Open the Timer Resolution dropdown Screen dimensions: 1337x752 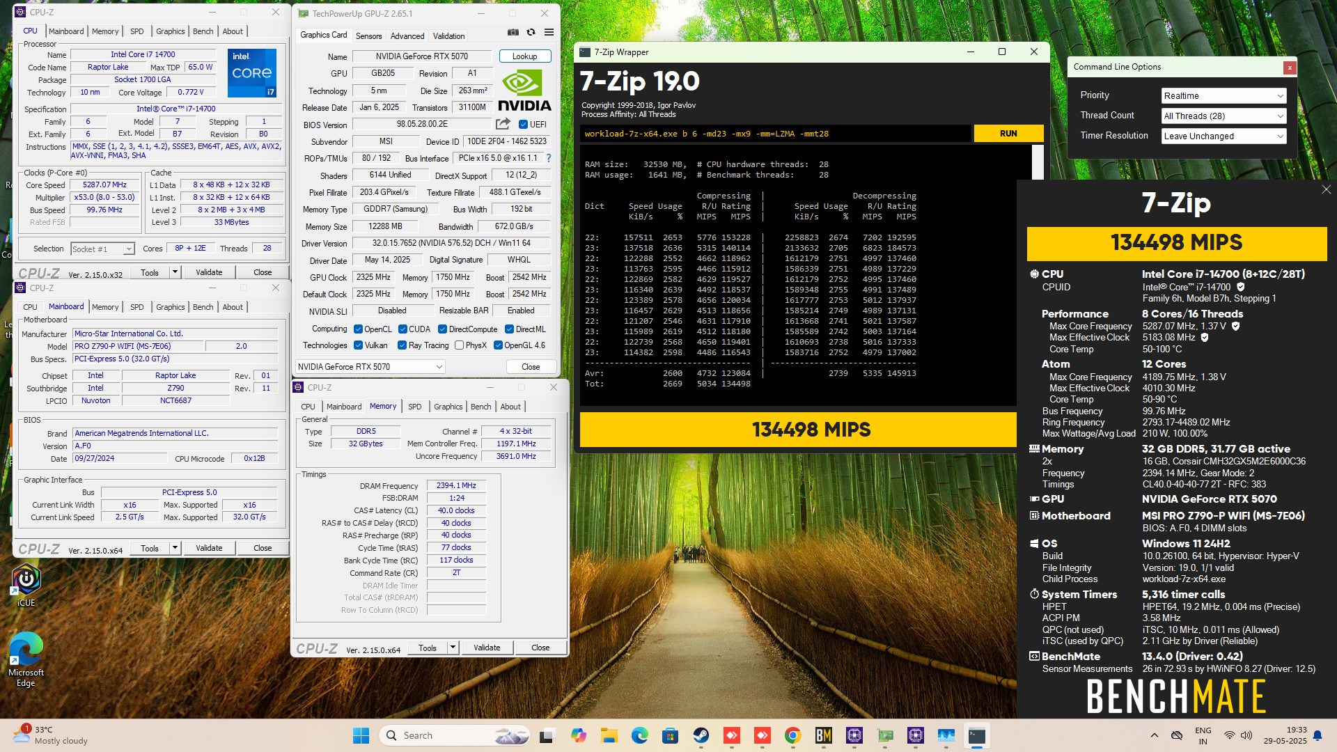click(x=1223, y=136)
